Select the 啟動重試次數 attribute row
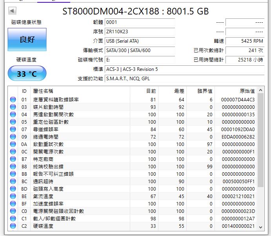This screenshot has height=236, width=271. tap(133, 144)
